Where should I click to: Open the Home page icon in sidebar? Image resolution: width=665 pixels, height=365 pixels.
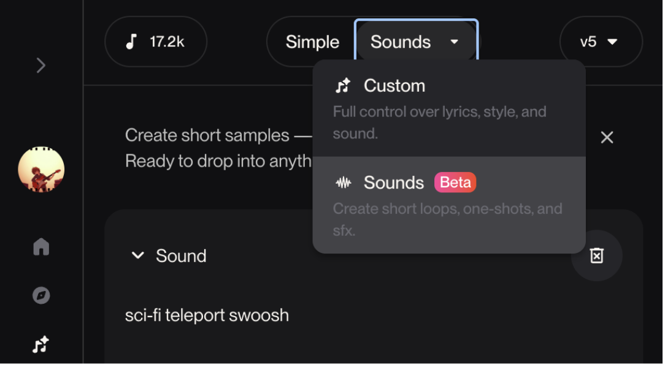[x=41, y=247]
